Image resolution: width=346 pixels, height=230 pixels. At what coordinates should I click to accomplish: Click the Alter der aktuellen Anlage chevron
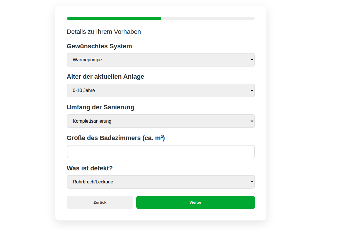coord(252,91)
